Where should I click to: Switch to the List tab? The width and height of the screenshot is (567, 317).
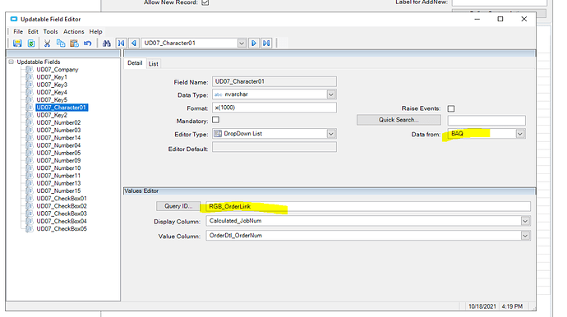154,63
